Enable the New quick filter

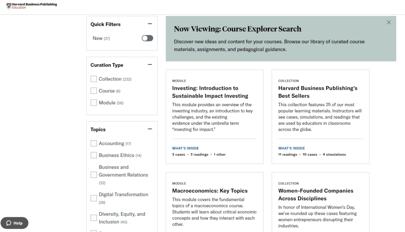[x=147, y=38]
